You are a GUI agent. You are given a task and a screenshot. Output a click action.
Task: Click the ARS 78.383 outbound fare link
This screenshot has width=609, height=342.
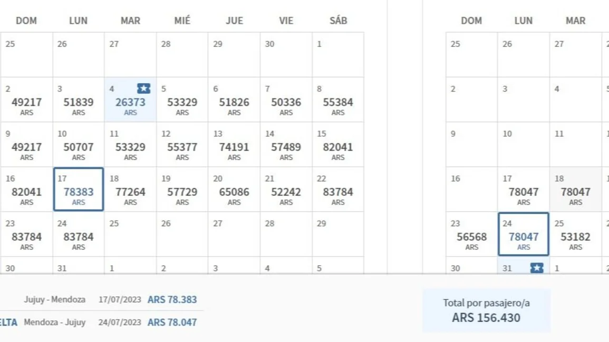(172, 299)
